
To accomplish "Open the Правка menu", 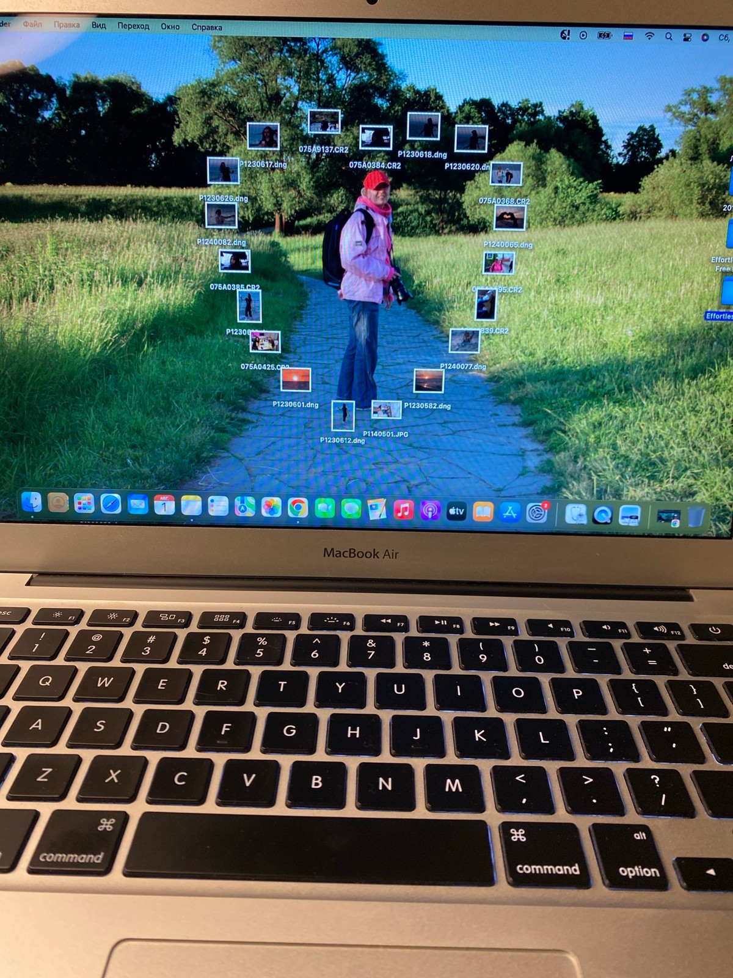I will tap(67, 24).
